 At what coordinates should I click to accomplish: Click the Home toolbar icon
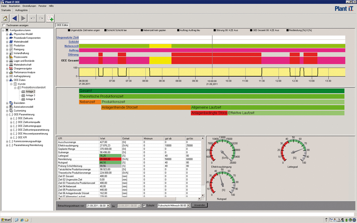[5, 18]
